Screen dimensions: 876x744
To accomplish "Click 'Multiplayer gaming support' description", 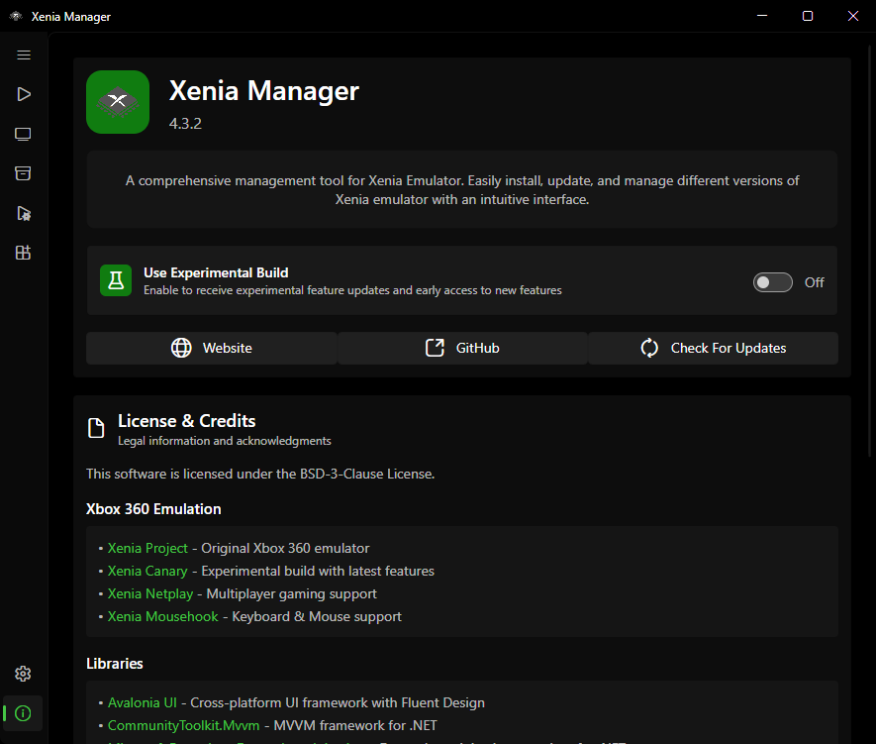I will pyautogui.click(x=292, y=593).
